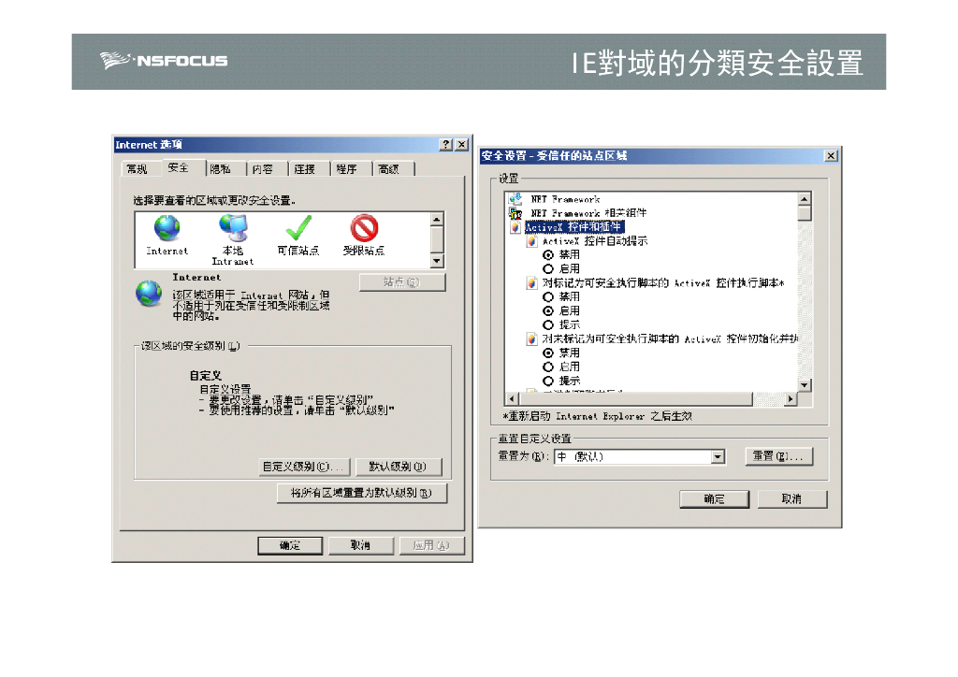Select the 本地 Intranet zone icon

(233, 228)
